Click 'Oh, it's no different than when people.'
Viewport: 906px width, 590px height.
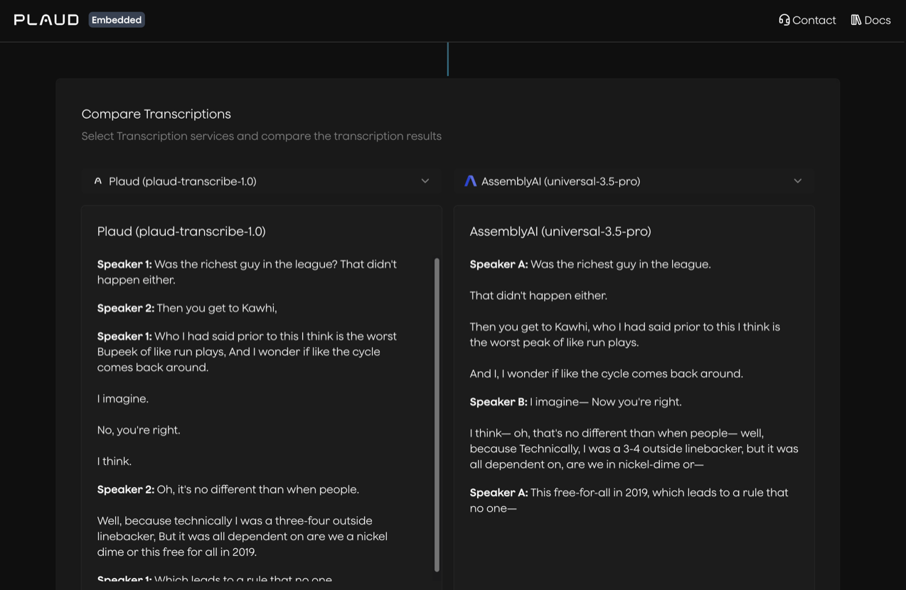(x=228, y=490)
